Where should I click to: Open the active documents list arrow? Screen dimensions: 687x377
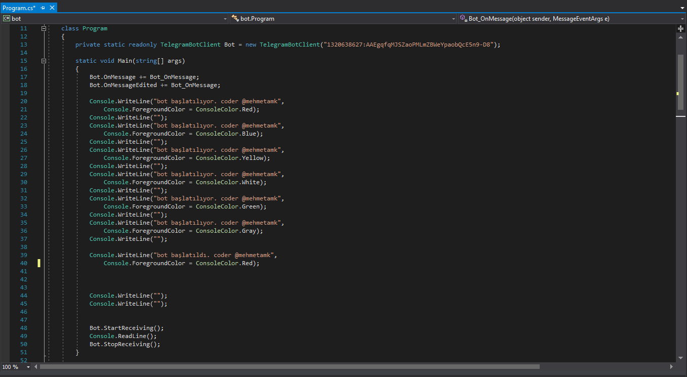682,9
